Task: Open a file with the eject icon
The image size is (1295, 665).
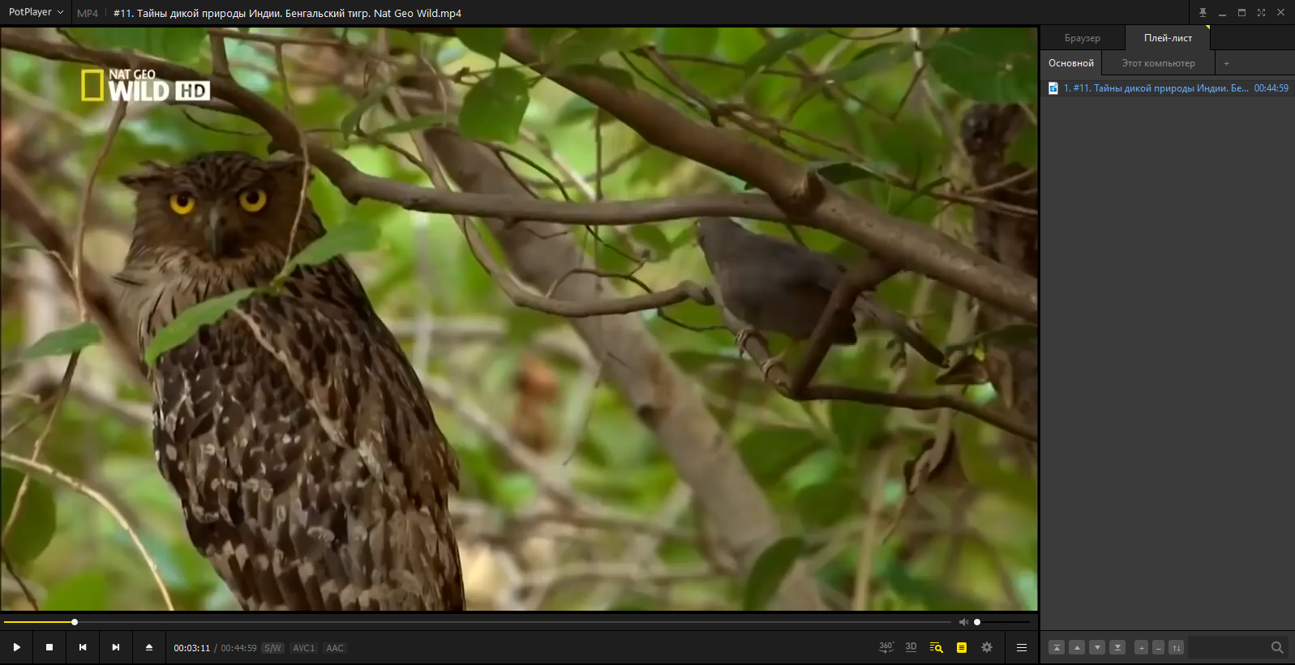Action: (149, 647)
